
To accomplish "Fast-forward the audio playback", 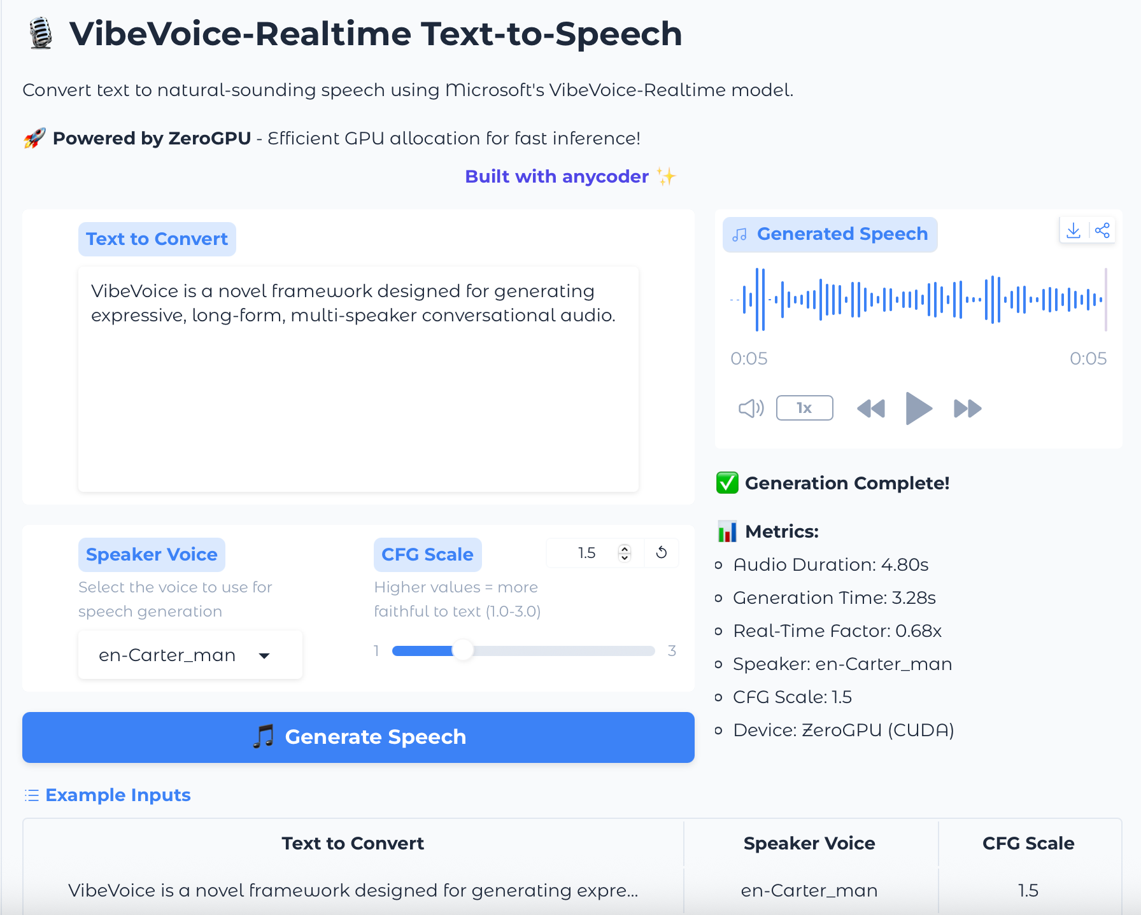I will (x=967, y=408).
